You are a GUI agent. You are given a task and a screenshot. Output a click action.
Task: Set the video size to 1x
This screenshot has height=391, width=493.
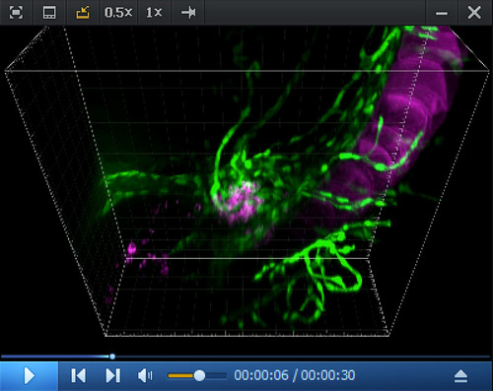[x=154, y=13]
